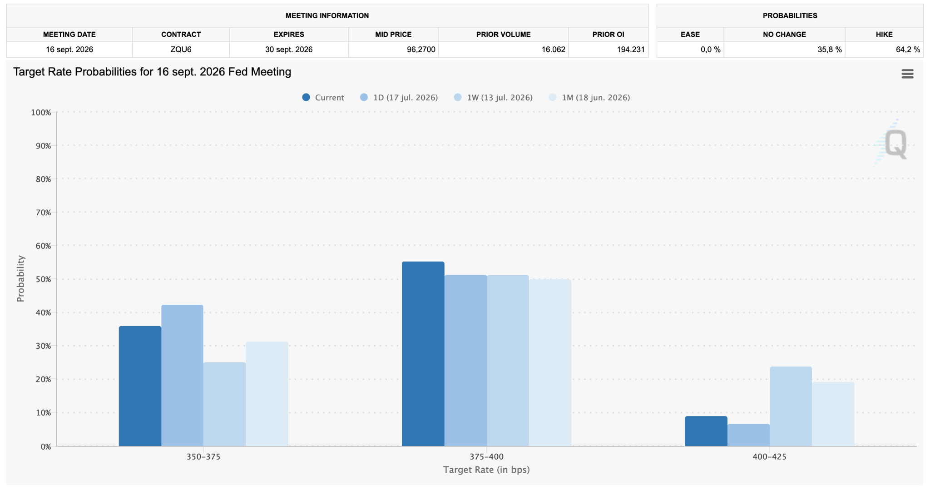Screen dimensions: 930x491
Task: Click the chart title Target Rate Probabilities
Action: (152, 72)
